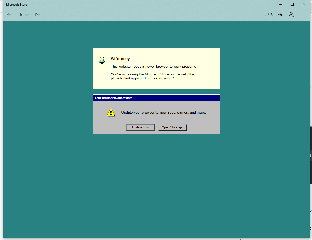This screenshot has width=312, height=240.
Task: Minimize the Microsoft Store window
Action: click(x=281, y=5)
